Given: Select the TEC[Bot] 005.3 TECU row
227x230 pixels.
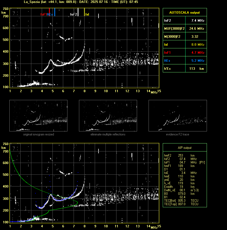Looking at the screenshot, I should click(x=181, y=201).
